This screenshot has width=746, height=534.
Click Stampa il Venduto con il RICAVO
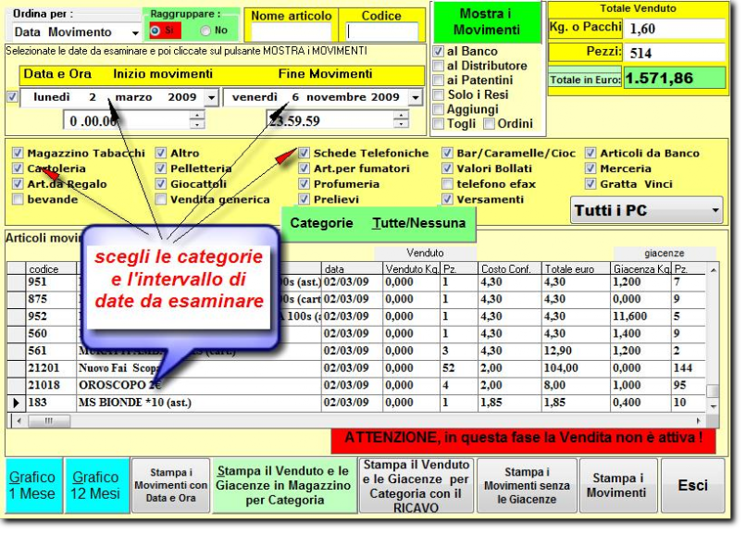[x=416, y=485]
